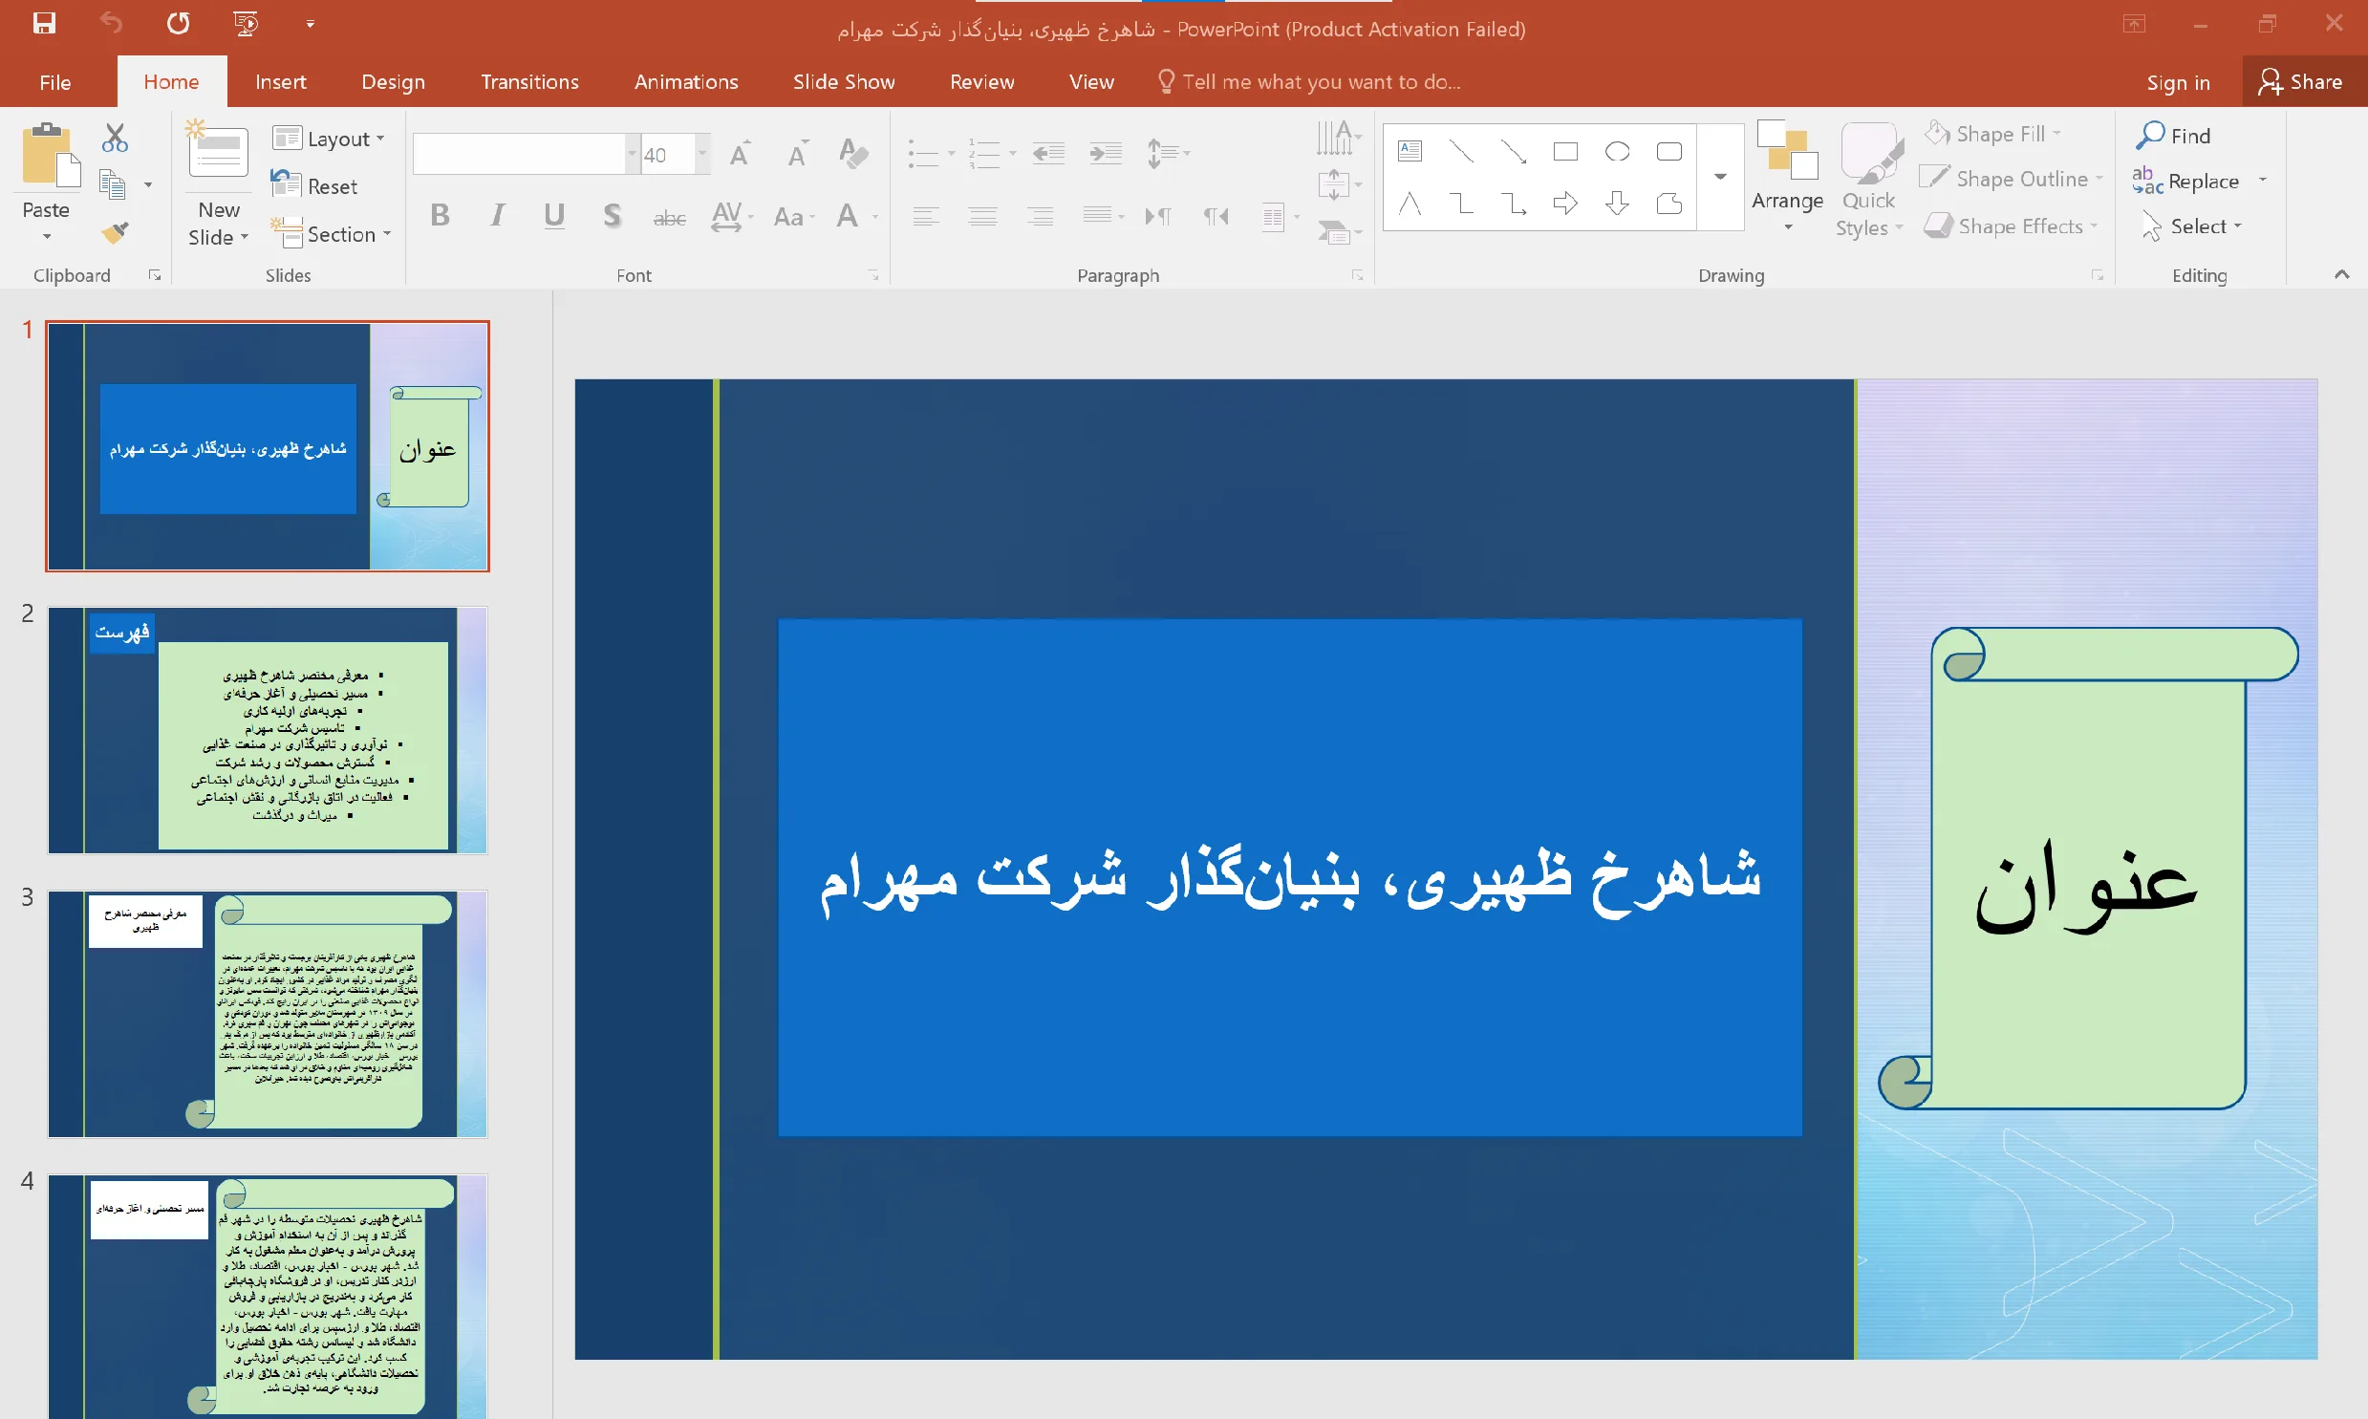Pick the Text Box shape in gallery
This screenshot has width=2368, height=1419.
click(1410, 151)
